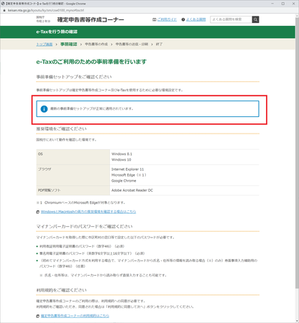
Task: Focus the よくある質問を検索 search box
Action: point(231,19)
